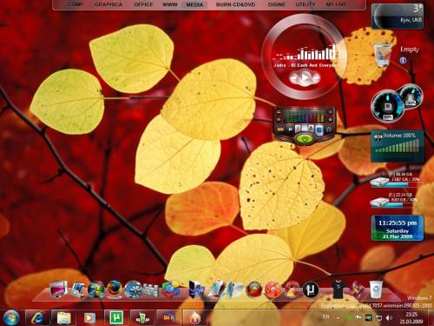Click the monitor icon in the dock
This screenshot has height=326, width=434.
pyautogui.click(x=59, y=289)
